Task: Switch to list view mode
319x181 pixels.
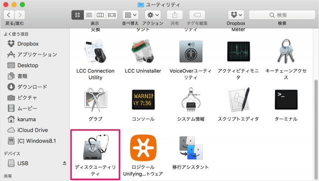Action: pyautogui.click(x=89, y=15)
